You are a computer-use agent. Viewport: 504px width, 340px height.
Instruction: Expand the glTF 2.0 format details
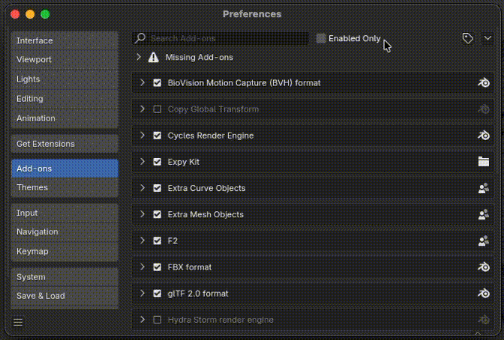(x=142, y=294)
